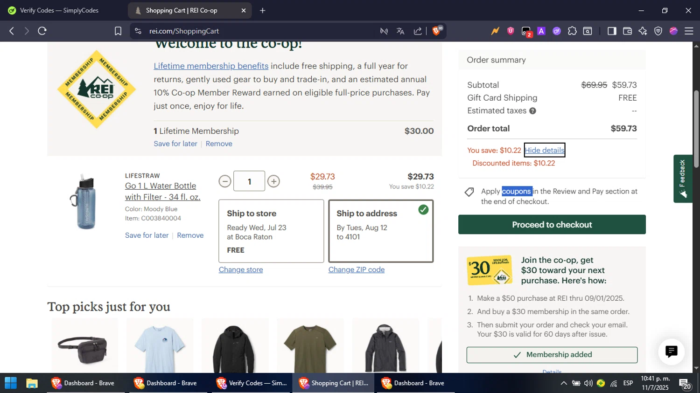The height and width of the screenshot is (393, 700).
Task: Show hidden system tray icons chevron
Action: click(x=564, y=383)
